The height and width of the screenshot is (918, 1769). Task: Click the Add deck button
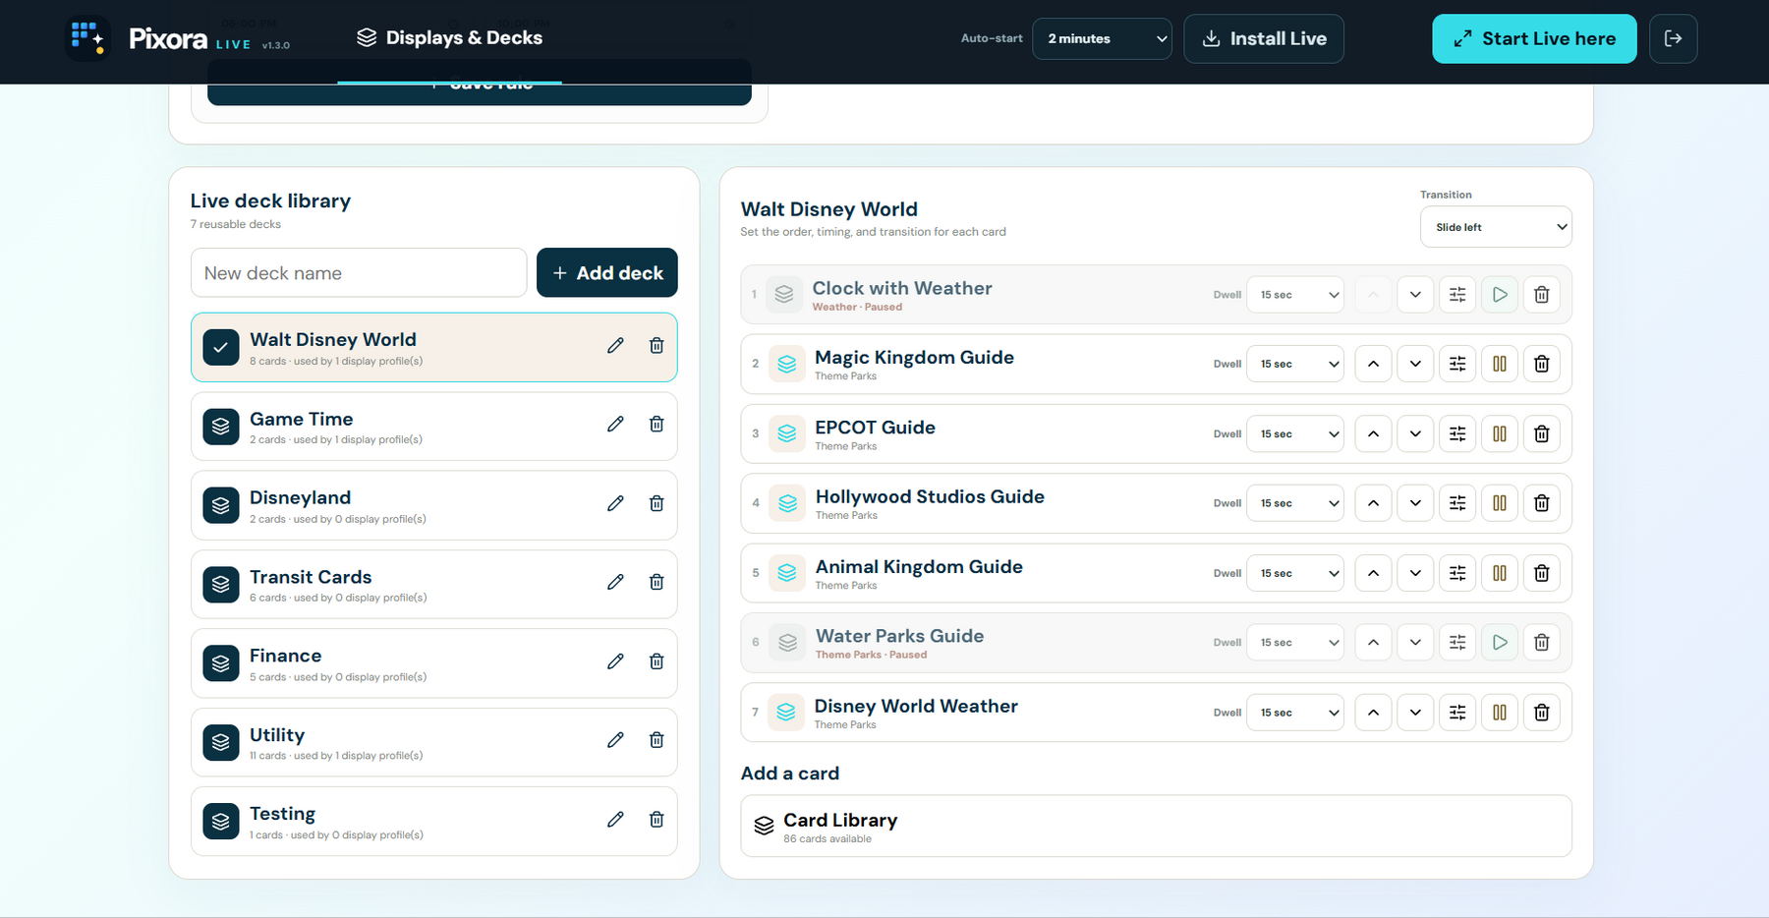click(607, 272)
